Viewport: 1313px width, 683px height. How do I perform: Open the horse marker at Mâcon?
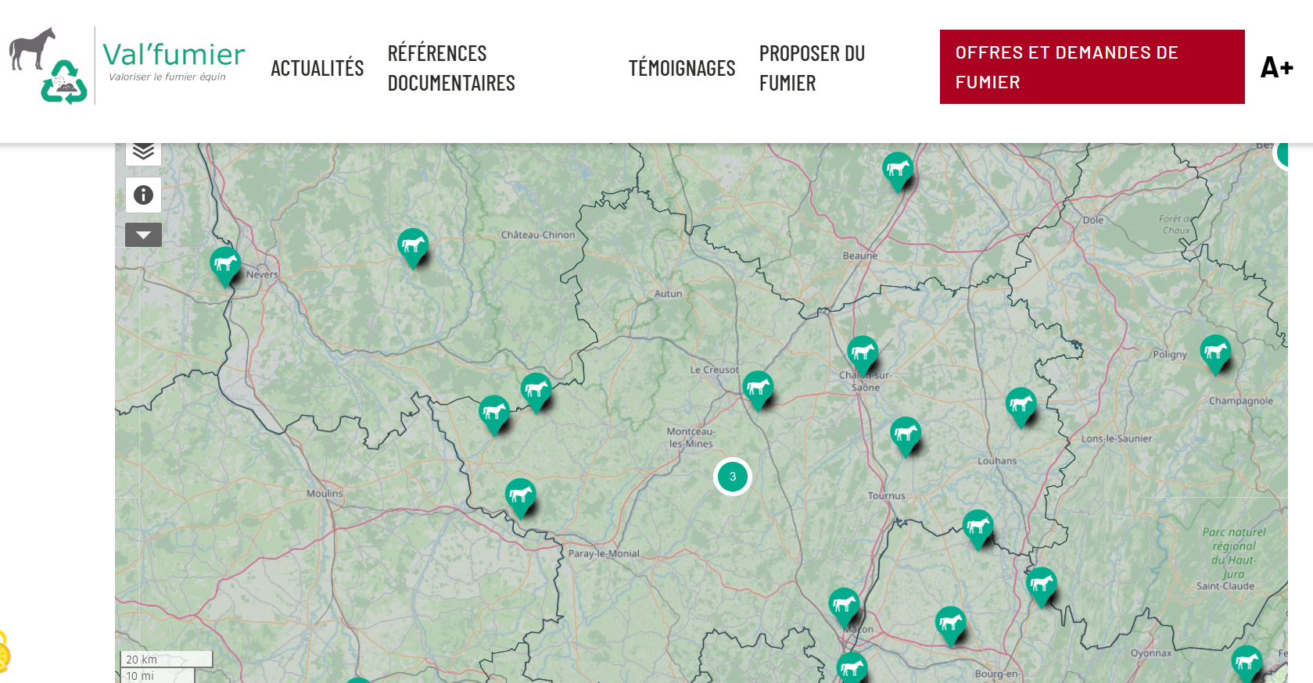click(845, 605)
